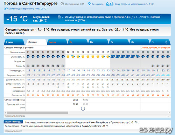This screenshot has width=175, height=135.
Task: Click the large -15 °C current temperature
Action: 17,19
